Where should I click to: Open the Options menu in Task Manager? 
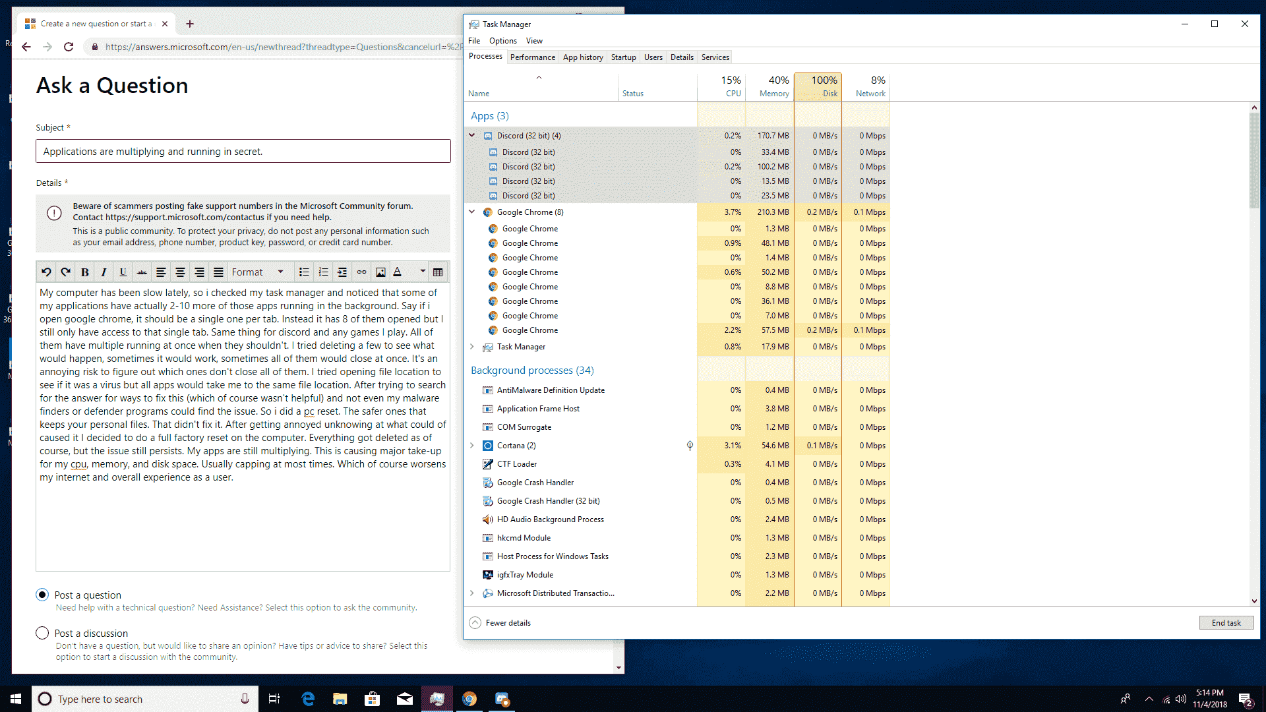pos(503,41)
